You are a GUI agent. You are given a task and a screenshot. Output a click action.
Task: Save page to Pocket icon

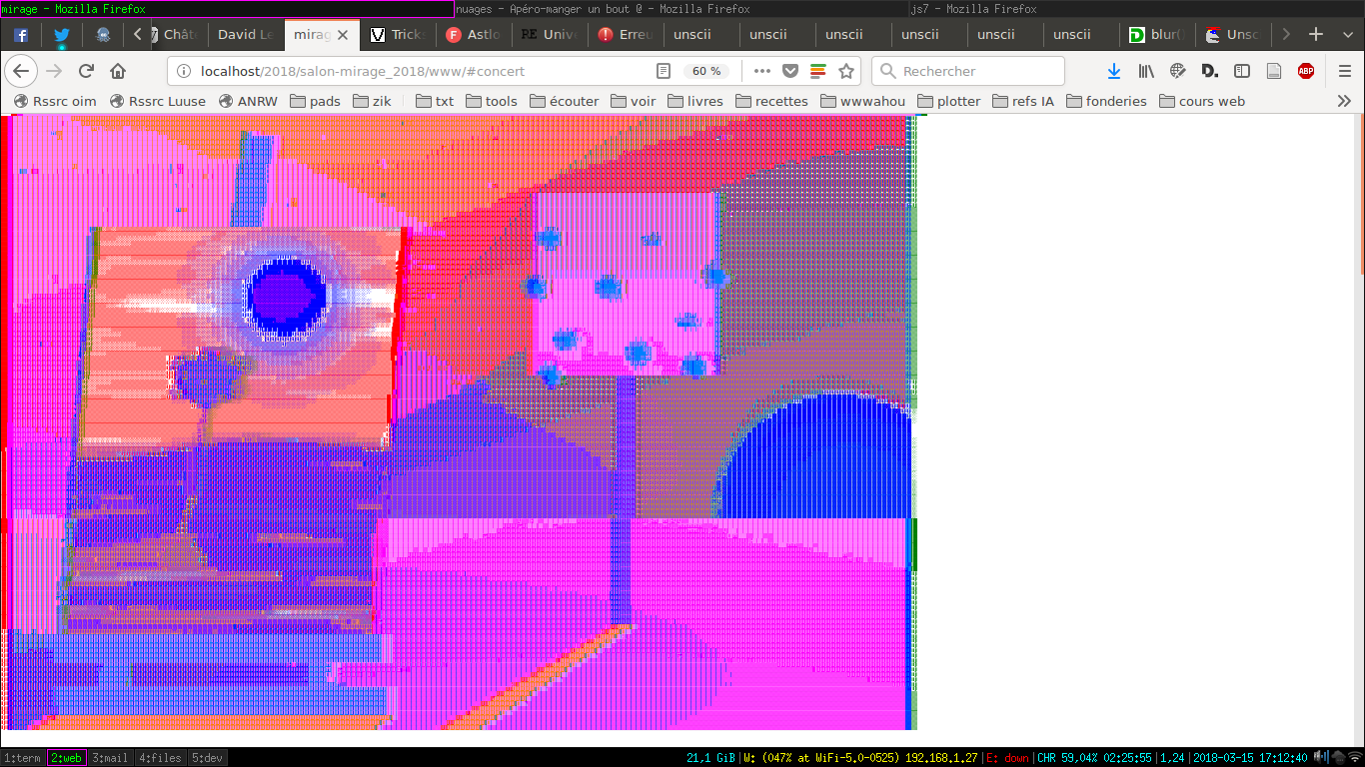click(x=789, y=71)
